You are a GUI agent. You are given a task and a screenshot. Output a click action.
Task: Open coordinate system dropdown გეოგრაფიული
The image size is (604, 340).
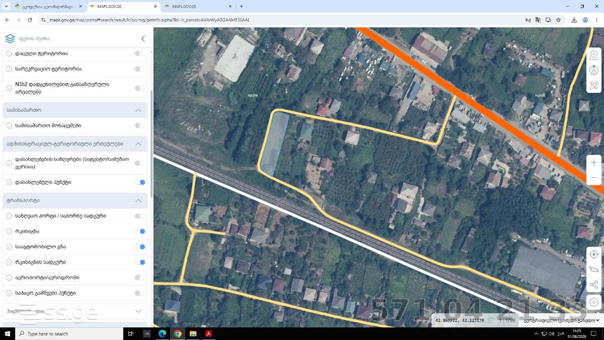(561, 320)
